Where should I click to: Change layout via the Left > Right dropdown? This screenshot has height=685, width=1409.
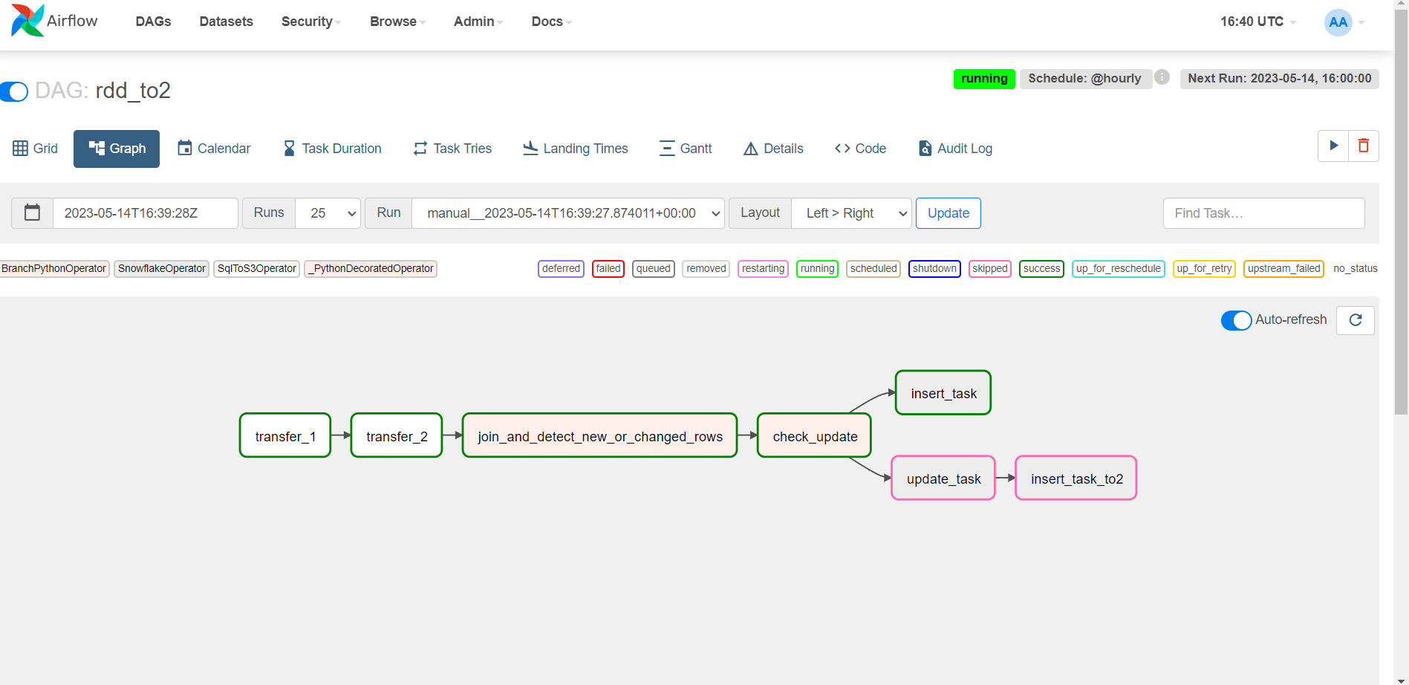click(x=851, y=213)
